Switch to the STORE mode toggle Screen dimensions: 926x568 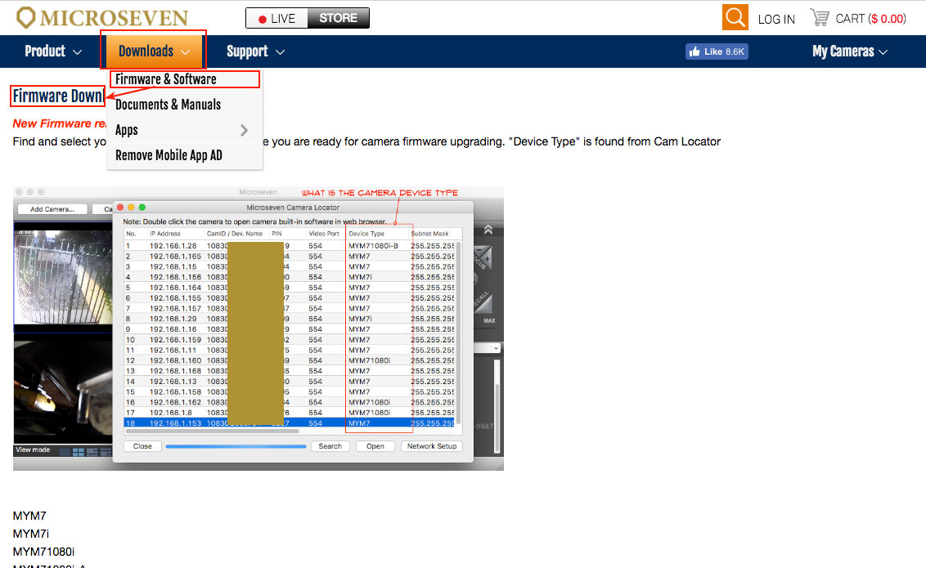339,18
